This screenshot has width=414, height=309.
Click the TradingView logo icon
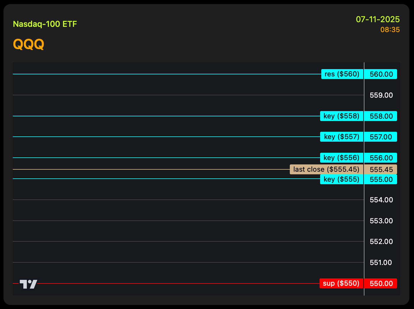pyautogui.click(x=28, y=284)
